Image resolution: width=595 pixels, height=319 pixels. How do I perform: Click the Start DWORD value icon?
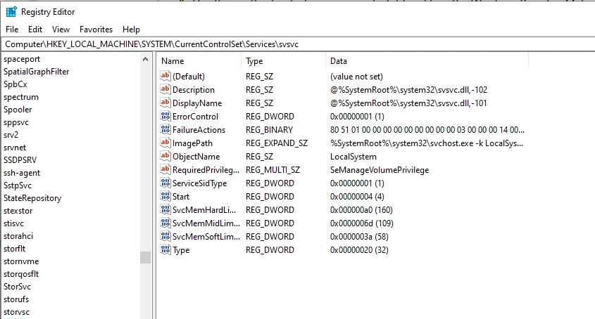coord(165,196)
